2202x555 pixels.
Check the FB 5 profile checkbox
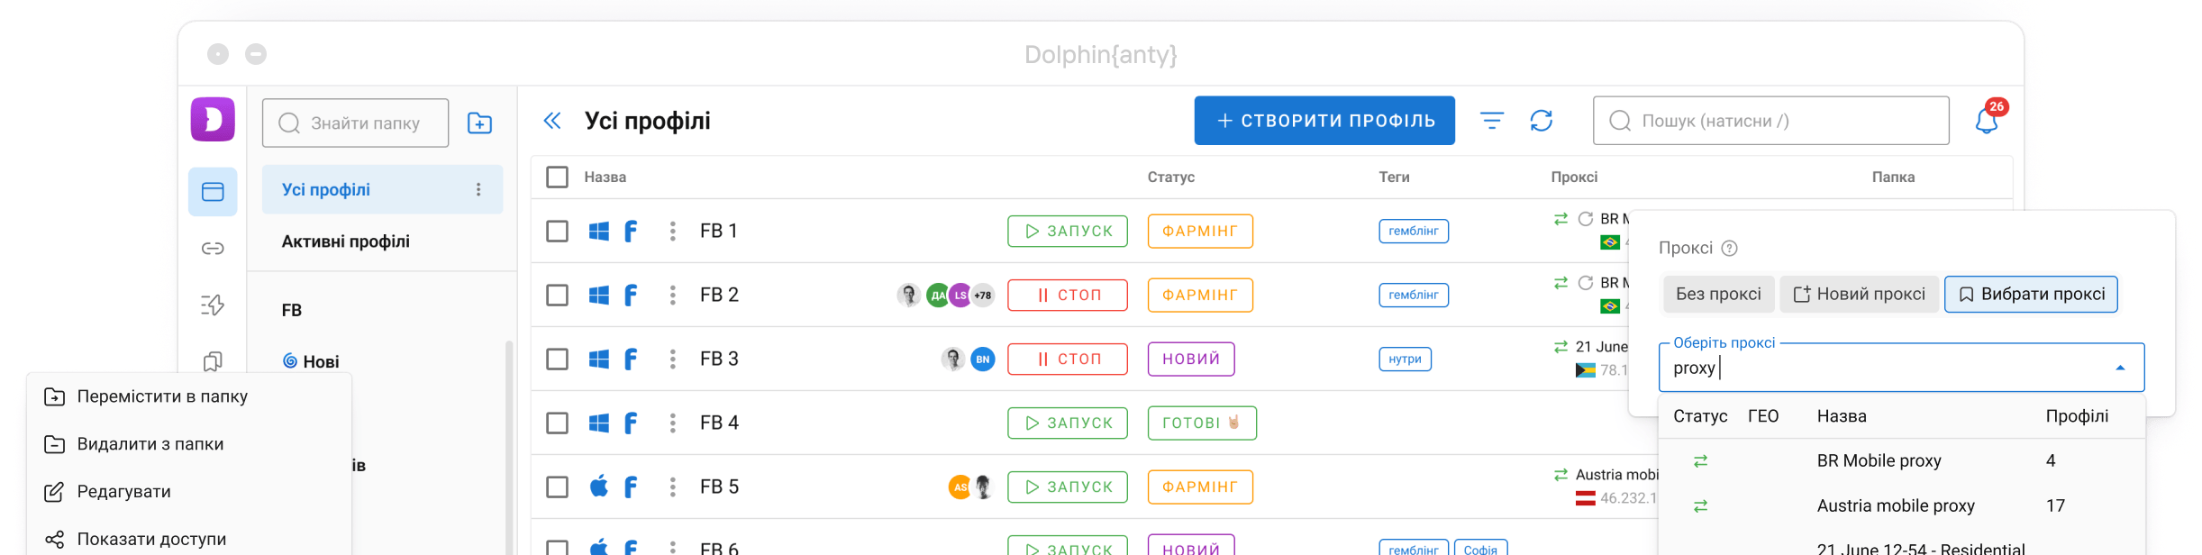click(557, 487)
